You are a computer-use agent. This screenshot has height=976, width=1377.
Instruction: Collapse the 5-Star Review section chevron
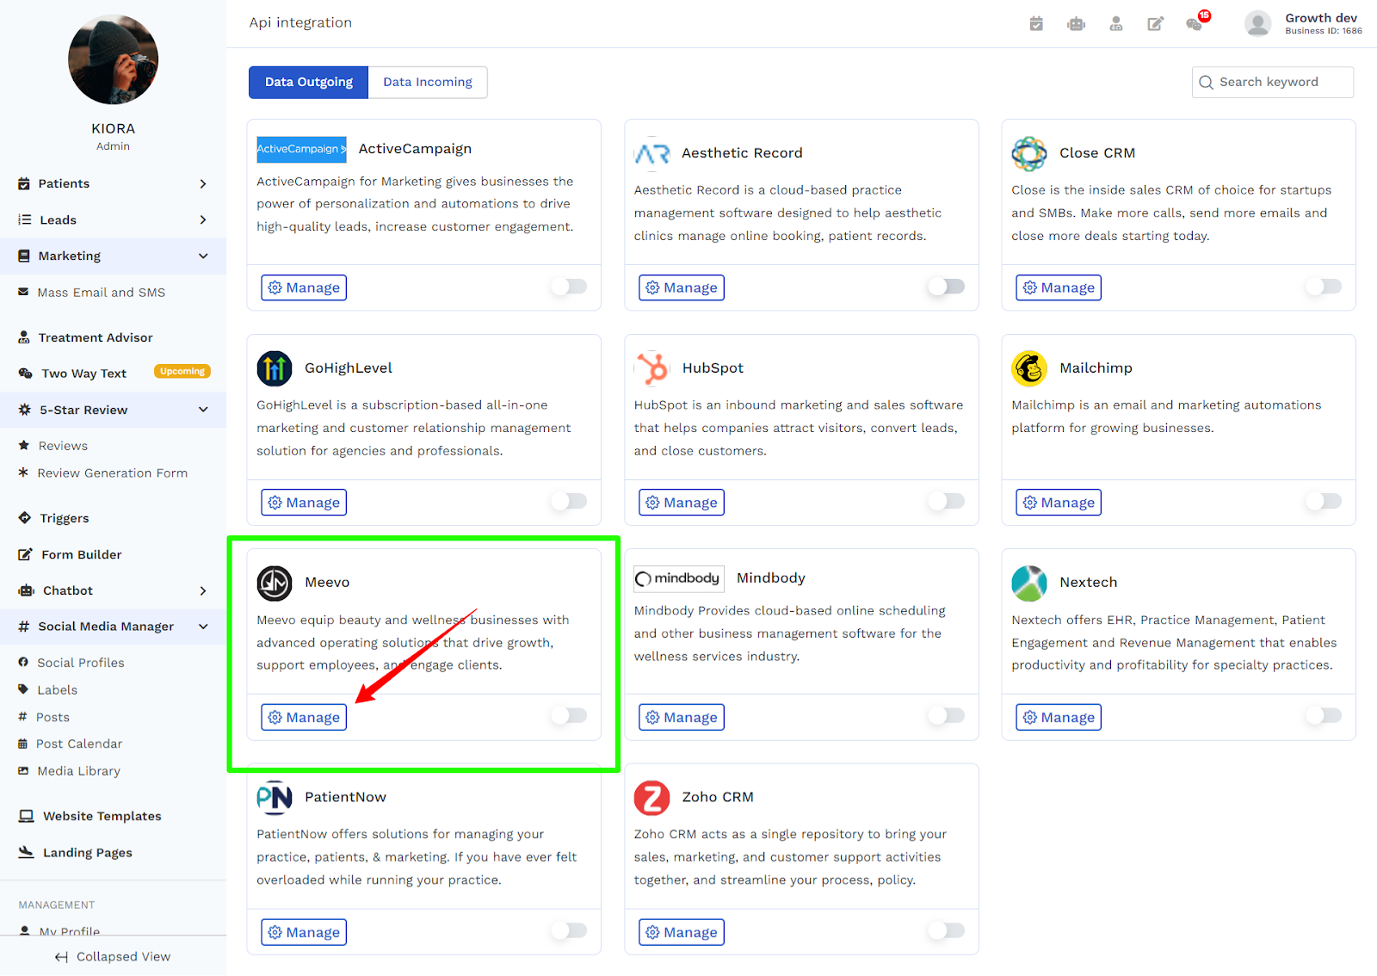[x=203, y=410]
